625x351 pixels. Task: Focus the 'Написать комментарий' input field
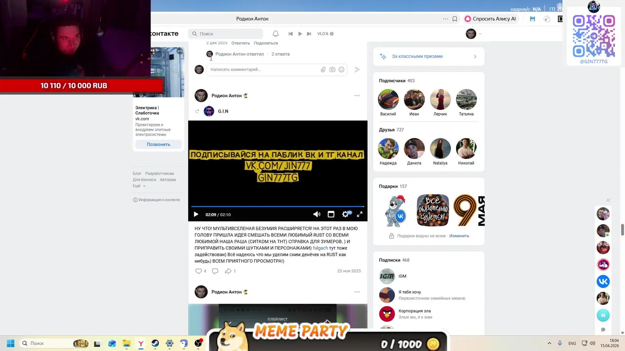(264, 70)
